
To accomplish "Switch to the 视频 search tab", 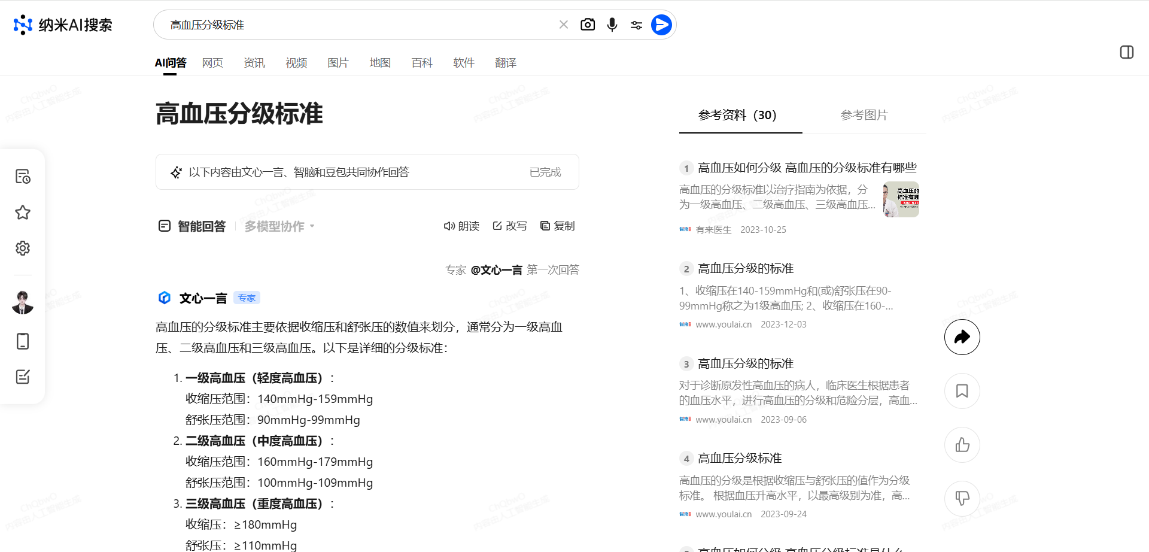I will pos(296,62).
